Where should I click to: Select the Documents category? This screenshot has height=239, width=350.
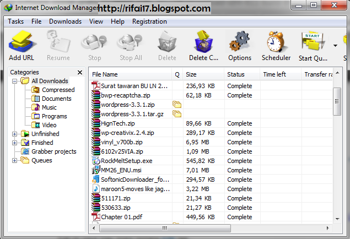(56, 99)
